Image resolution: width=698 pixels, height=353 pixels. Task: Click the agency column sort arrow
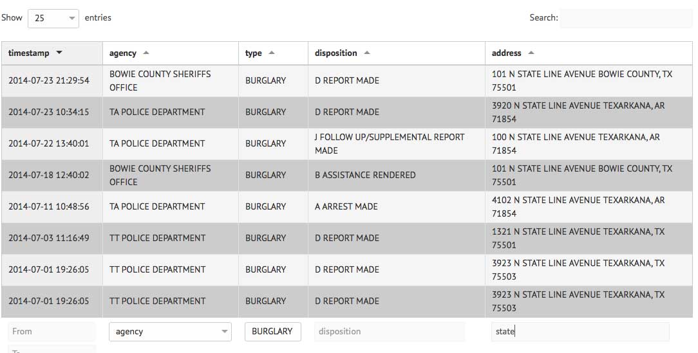[x=146, y=53]
